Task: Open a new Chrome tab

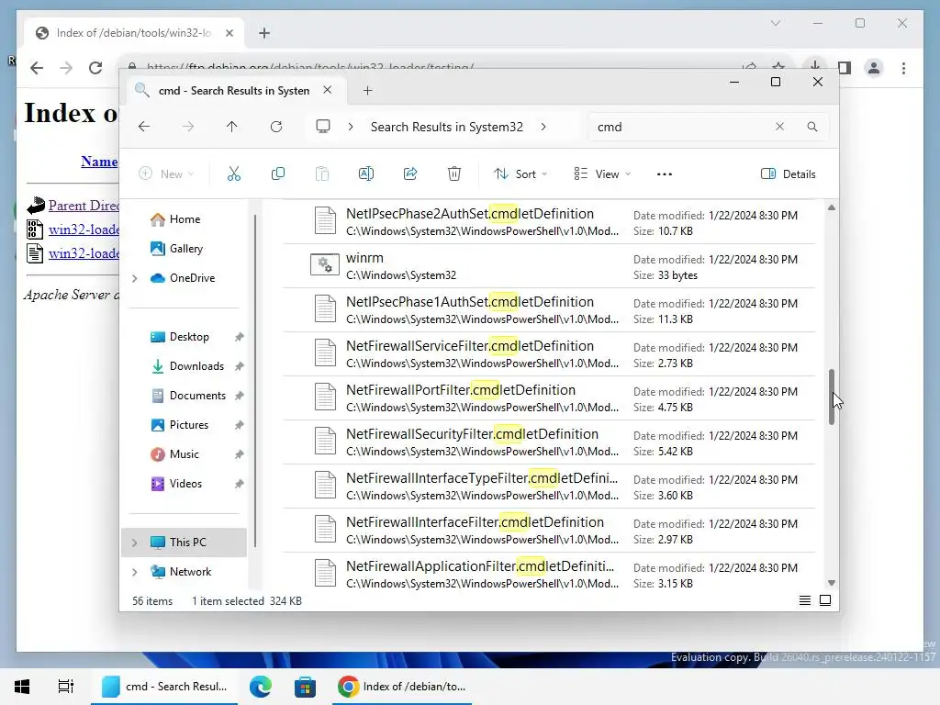Action: (264, 33)
